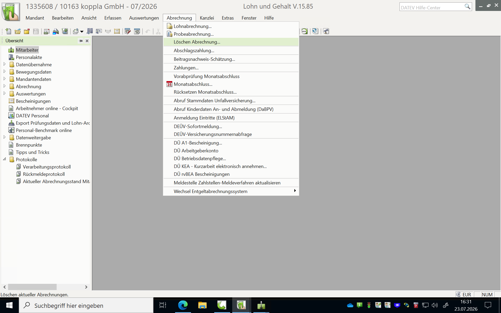Click the scroll left arrow in overview panel
The image size is (501, 313).
pyautogui.click(x=4, y=287)
